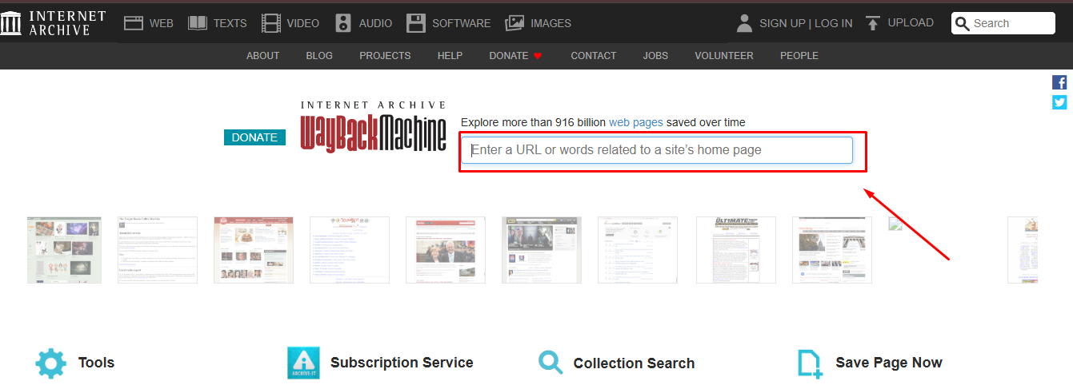Image resolution: width=1073 pixels, height=385 pixels.
Task: Follow the "web pages" hyperlink
Action: tap(635, 122)
